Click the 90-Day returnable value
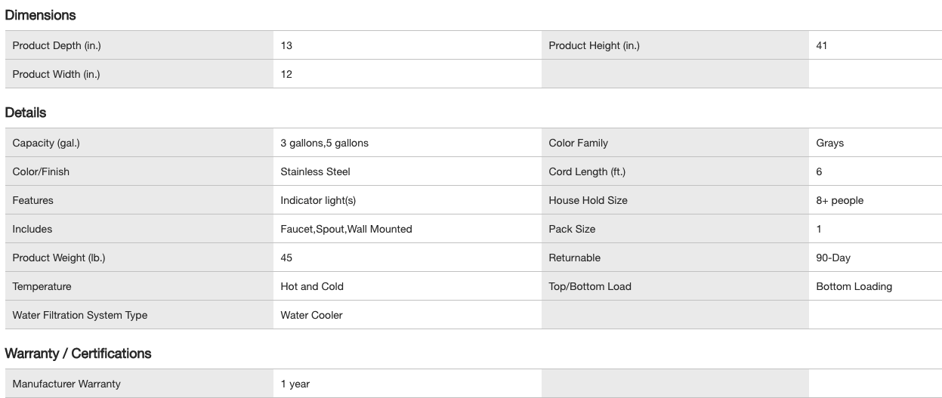Viewport: 942px width, 398px height. [x=833, y=258]
